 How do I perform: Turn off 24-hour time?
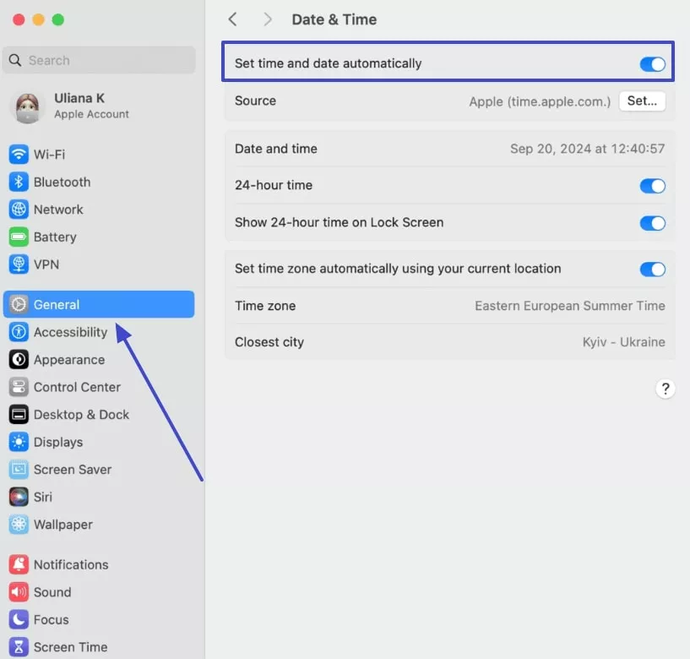pos(652,186)
